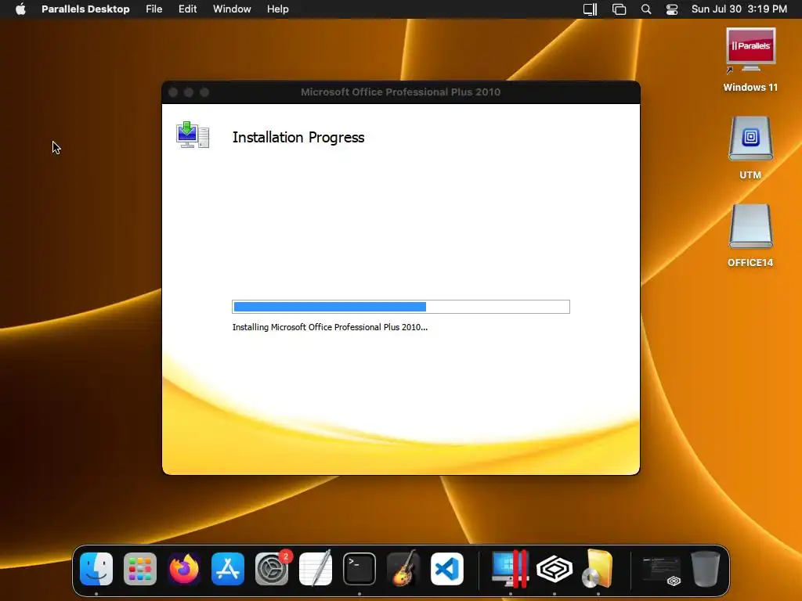Open Launchpad from the Dock
The height and width of the screenshot is (601, 802).
tap(140, 569)
